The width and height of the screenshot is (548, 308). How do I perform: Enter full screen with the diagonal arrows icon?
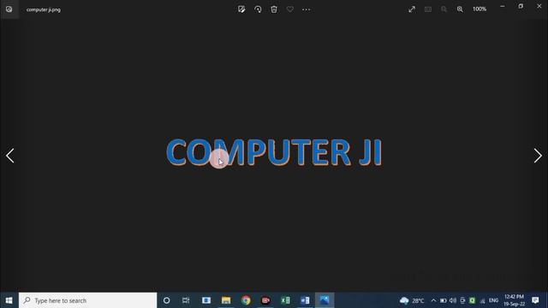tap(412, 9)
